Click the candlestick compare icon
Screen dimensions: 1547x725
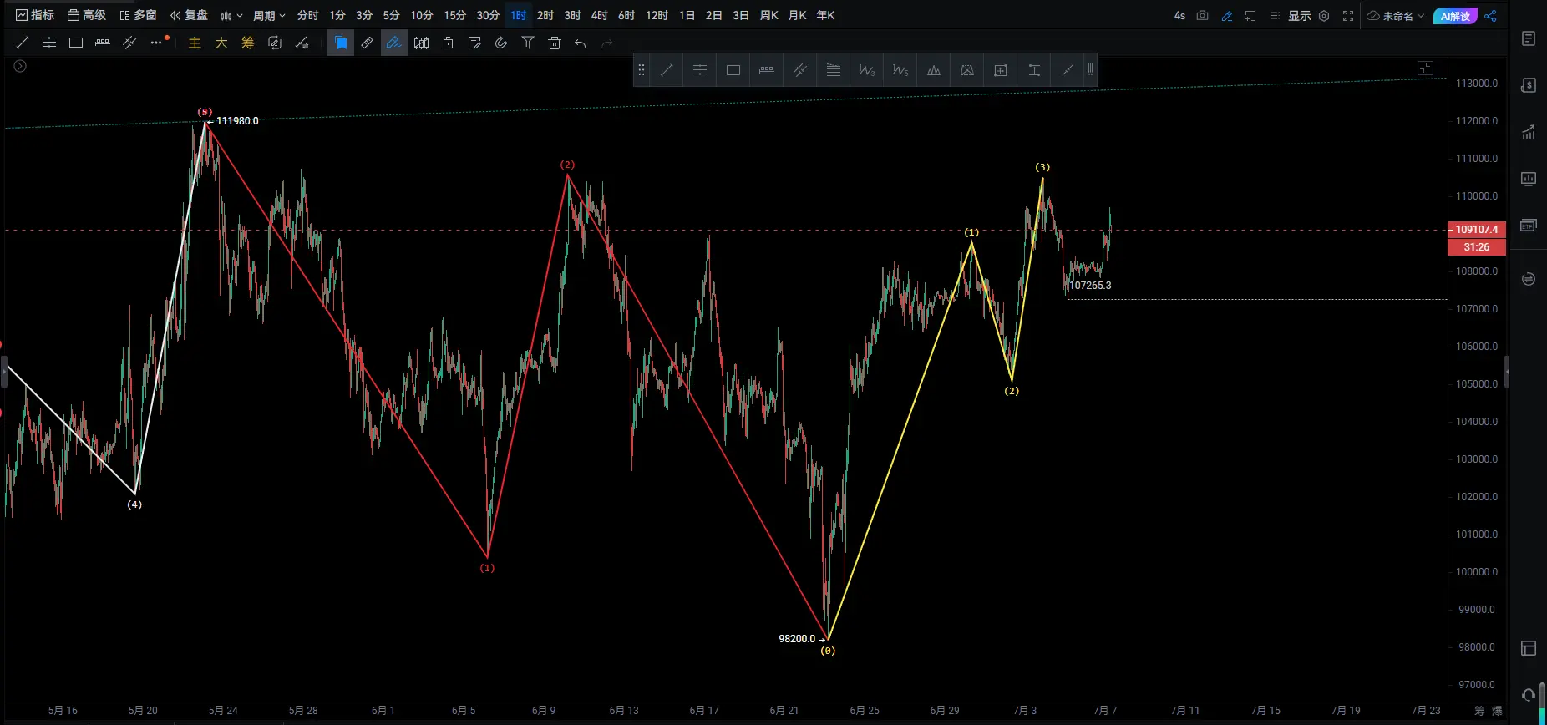[x=421, y=43]
